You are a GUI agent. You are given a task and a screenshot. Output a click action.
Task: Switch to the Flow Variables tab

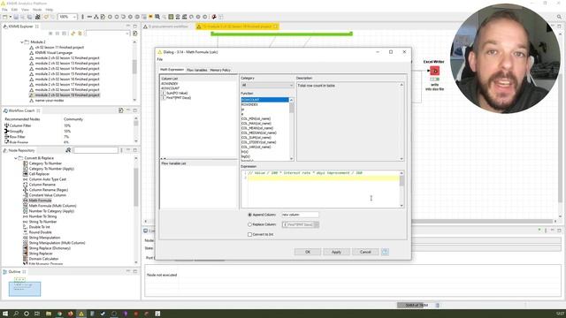tap(196, 70)
